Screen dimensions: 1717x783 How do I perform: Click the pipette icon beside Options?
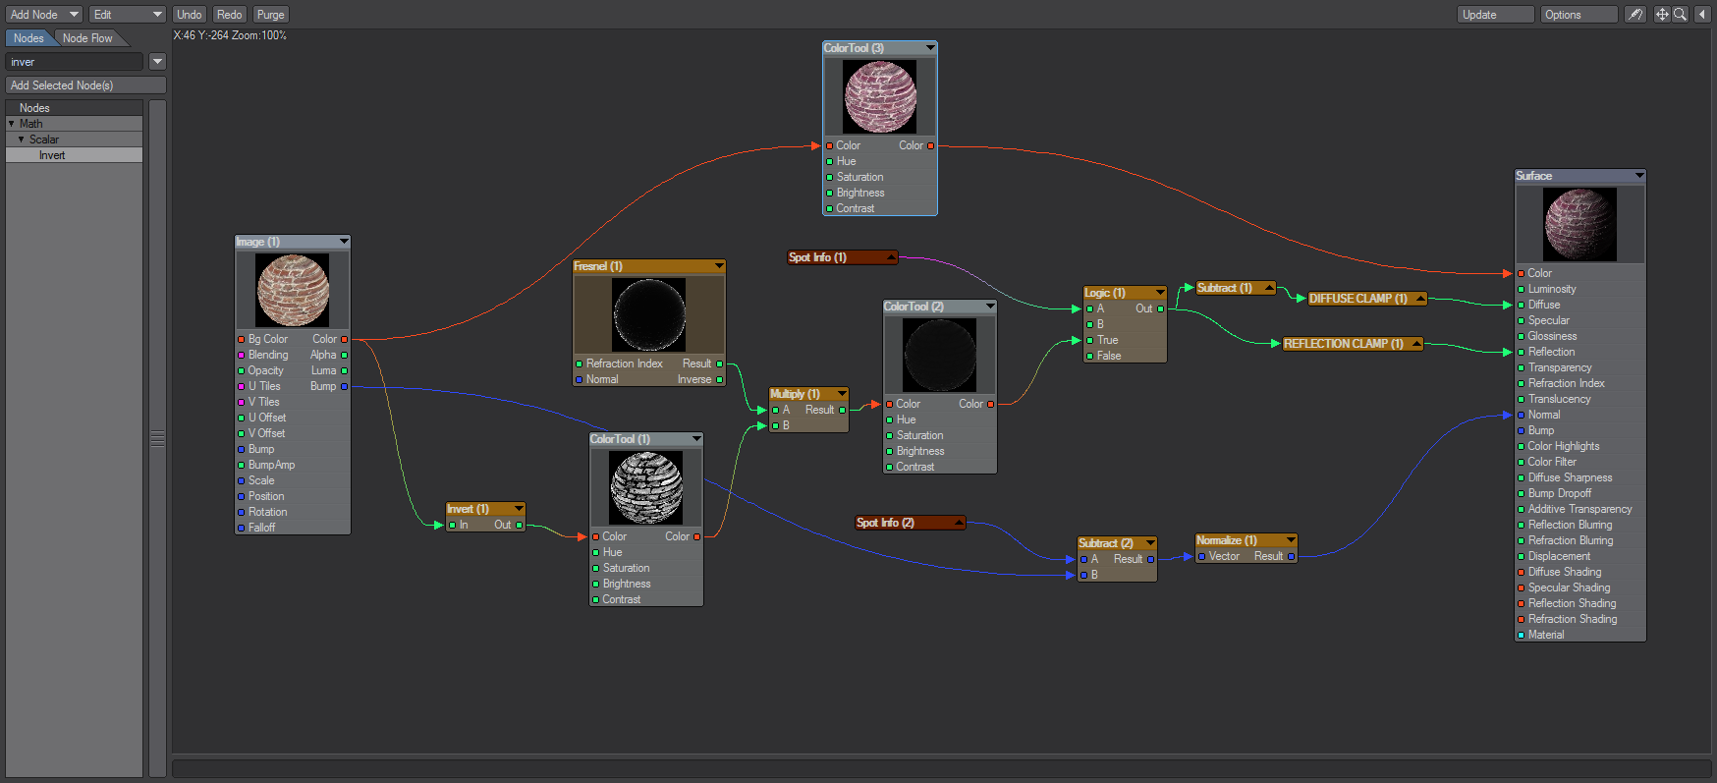(1634, 15)
